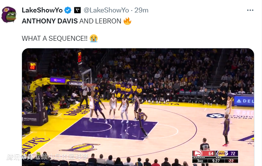
Task: Click the red shot clock above backboard
Action: tap(80, 57)
